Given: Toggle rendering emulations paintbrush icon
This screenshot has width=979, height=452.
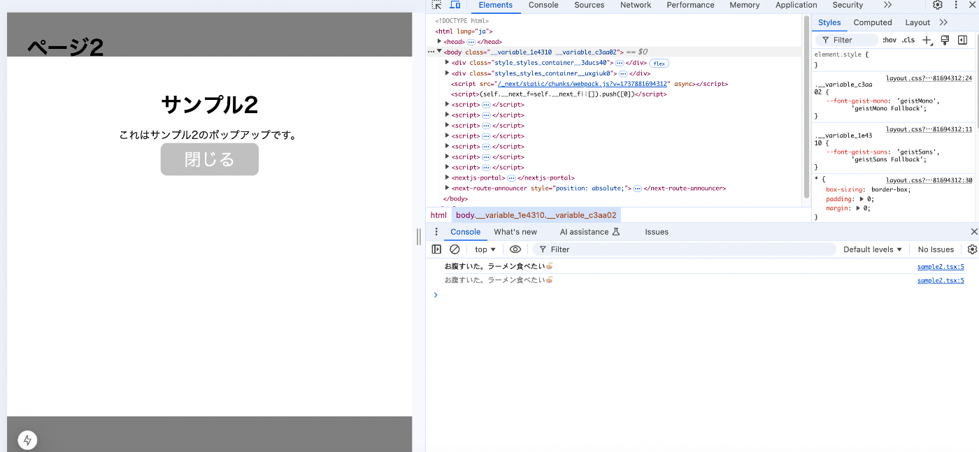Looking at the screenshot, I should 945,40.
